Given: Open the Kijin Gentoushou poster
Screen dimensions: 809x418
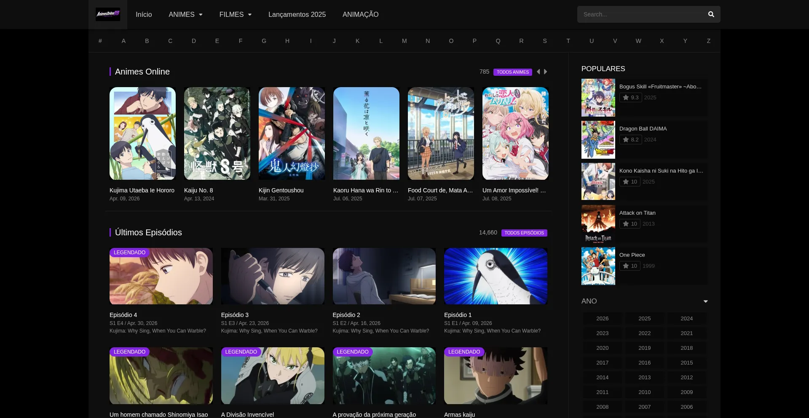Looking at the screenshot, I should [292, 133].
